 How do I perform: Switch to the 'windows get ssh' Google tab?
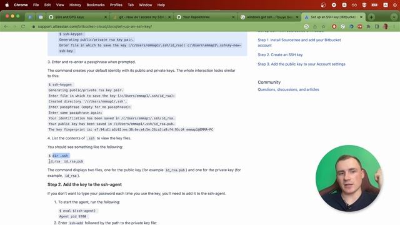click(x=269, y=17)
